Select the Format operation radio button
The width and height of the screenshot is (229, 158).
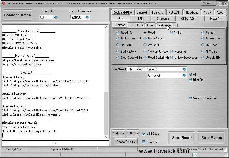[203, 32]
